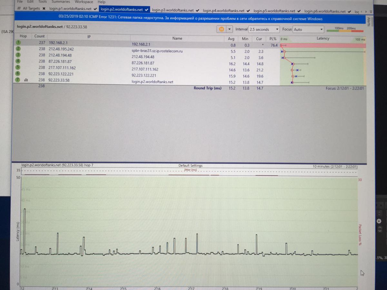Screen dimensions: 387x290
Task: Select name spbr-bras31.sz.ip.rostelecom.ru
Action: (157, 51)
